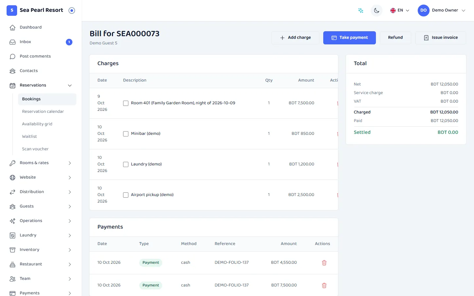The image size is (474, 296).
Task: Click the Team members icon
Action: coord(13,279)
